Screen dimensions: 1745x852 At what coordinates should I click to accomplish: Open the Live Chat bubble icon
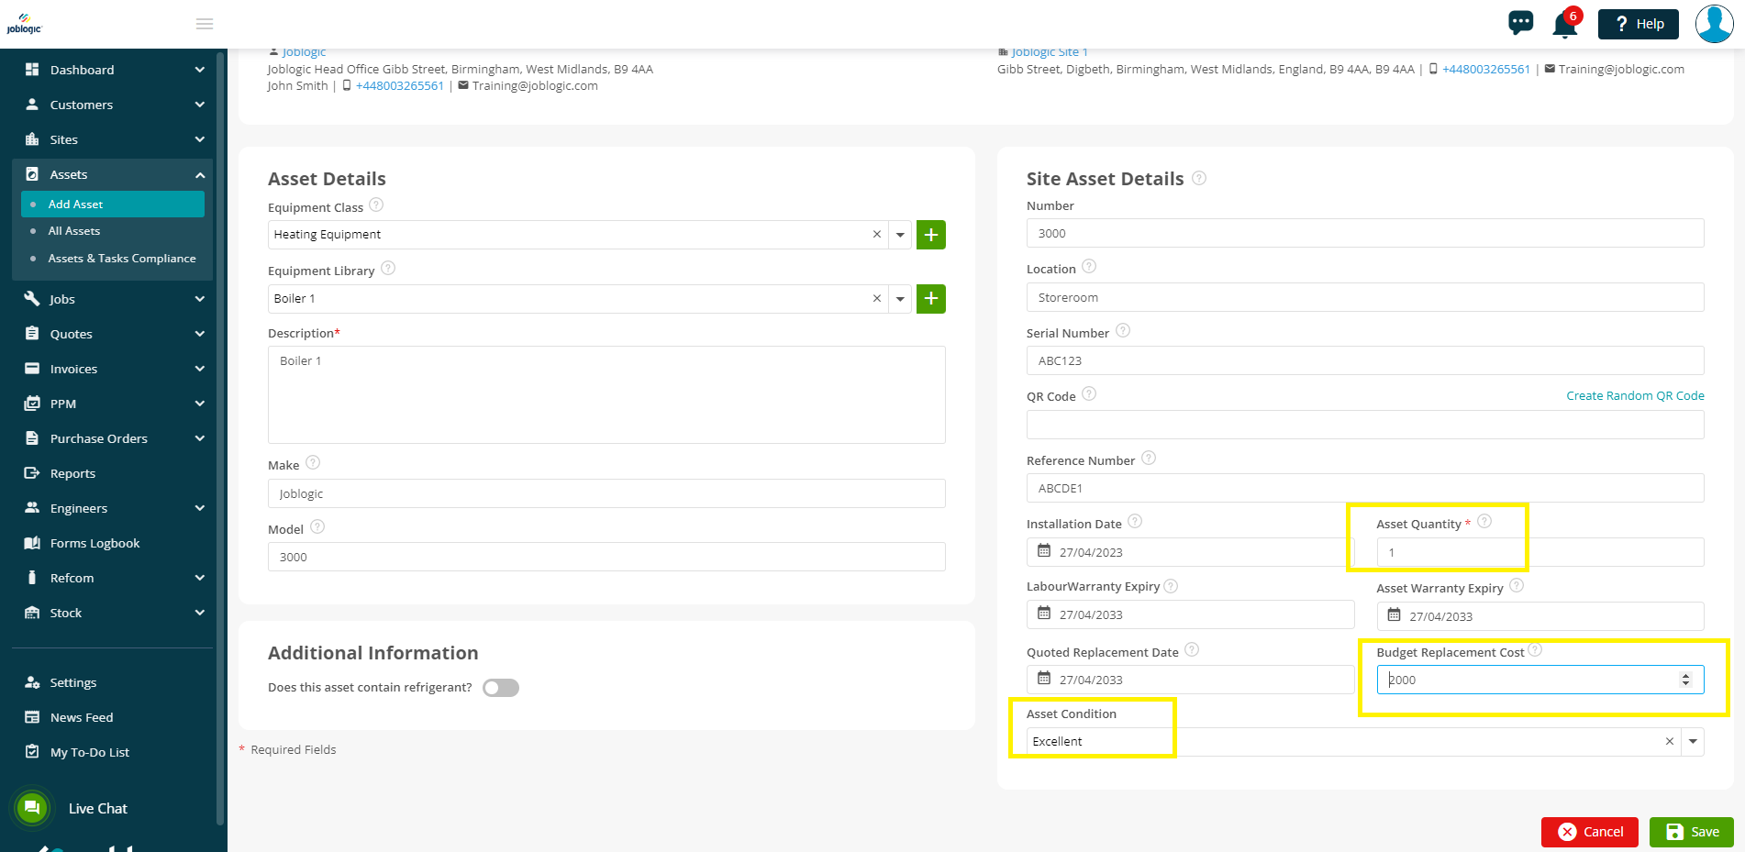[x=32, y=808]
